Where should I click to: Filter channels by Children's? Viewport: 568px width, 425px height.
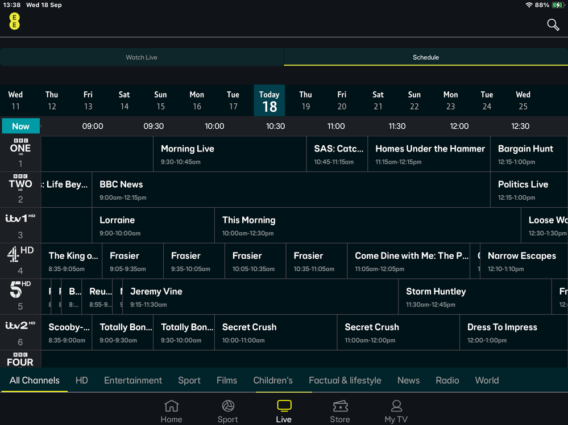[x=273, y=380]
